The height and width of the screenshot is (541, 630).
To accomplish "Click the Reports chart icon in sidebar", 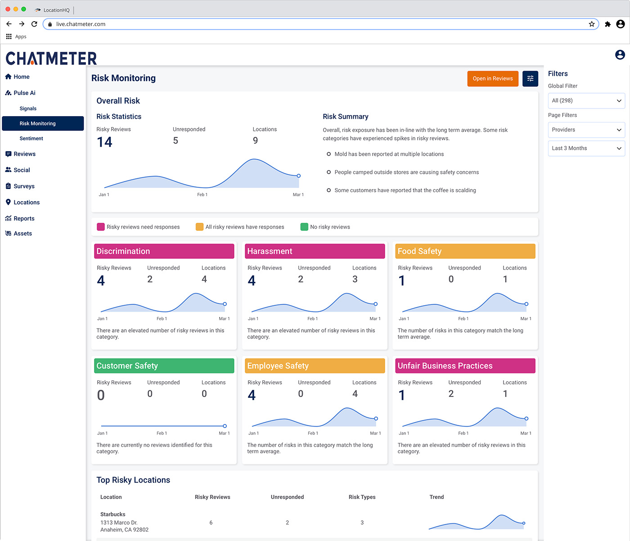I will point(8,219).
